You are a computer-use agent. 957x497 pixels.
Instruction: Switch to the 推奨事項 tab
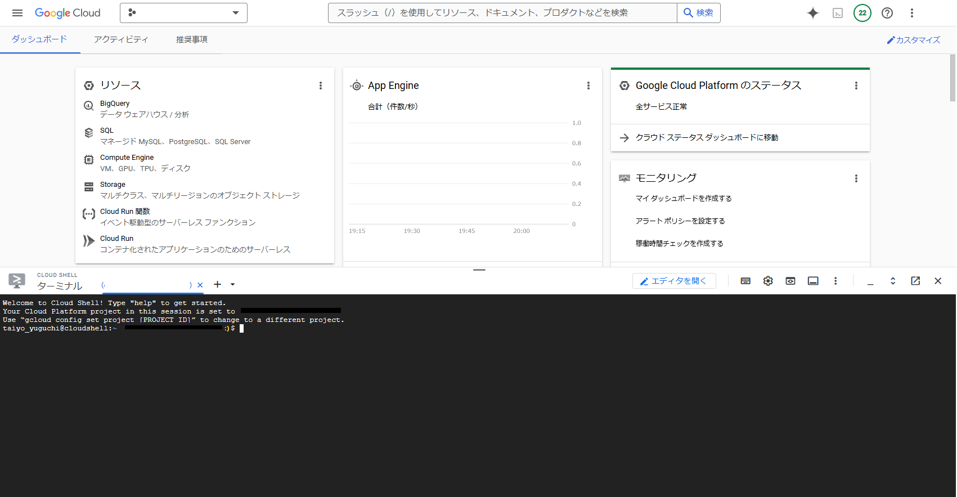click(x=192, y=39)
